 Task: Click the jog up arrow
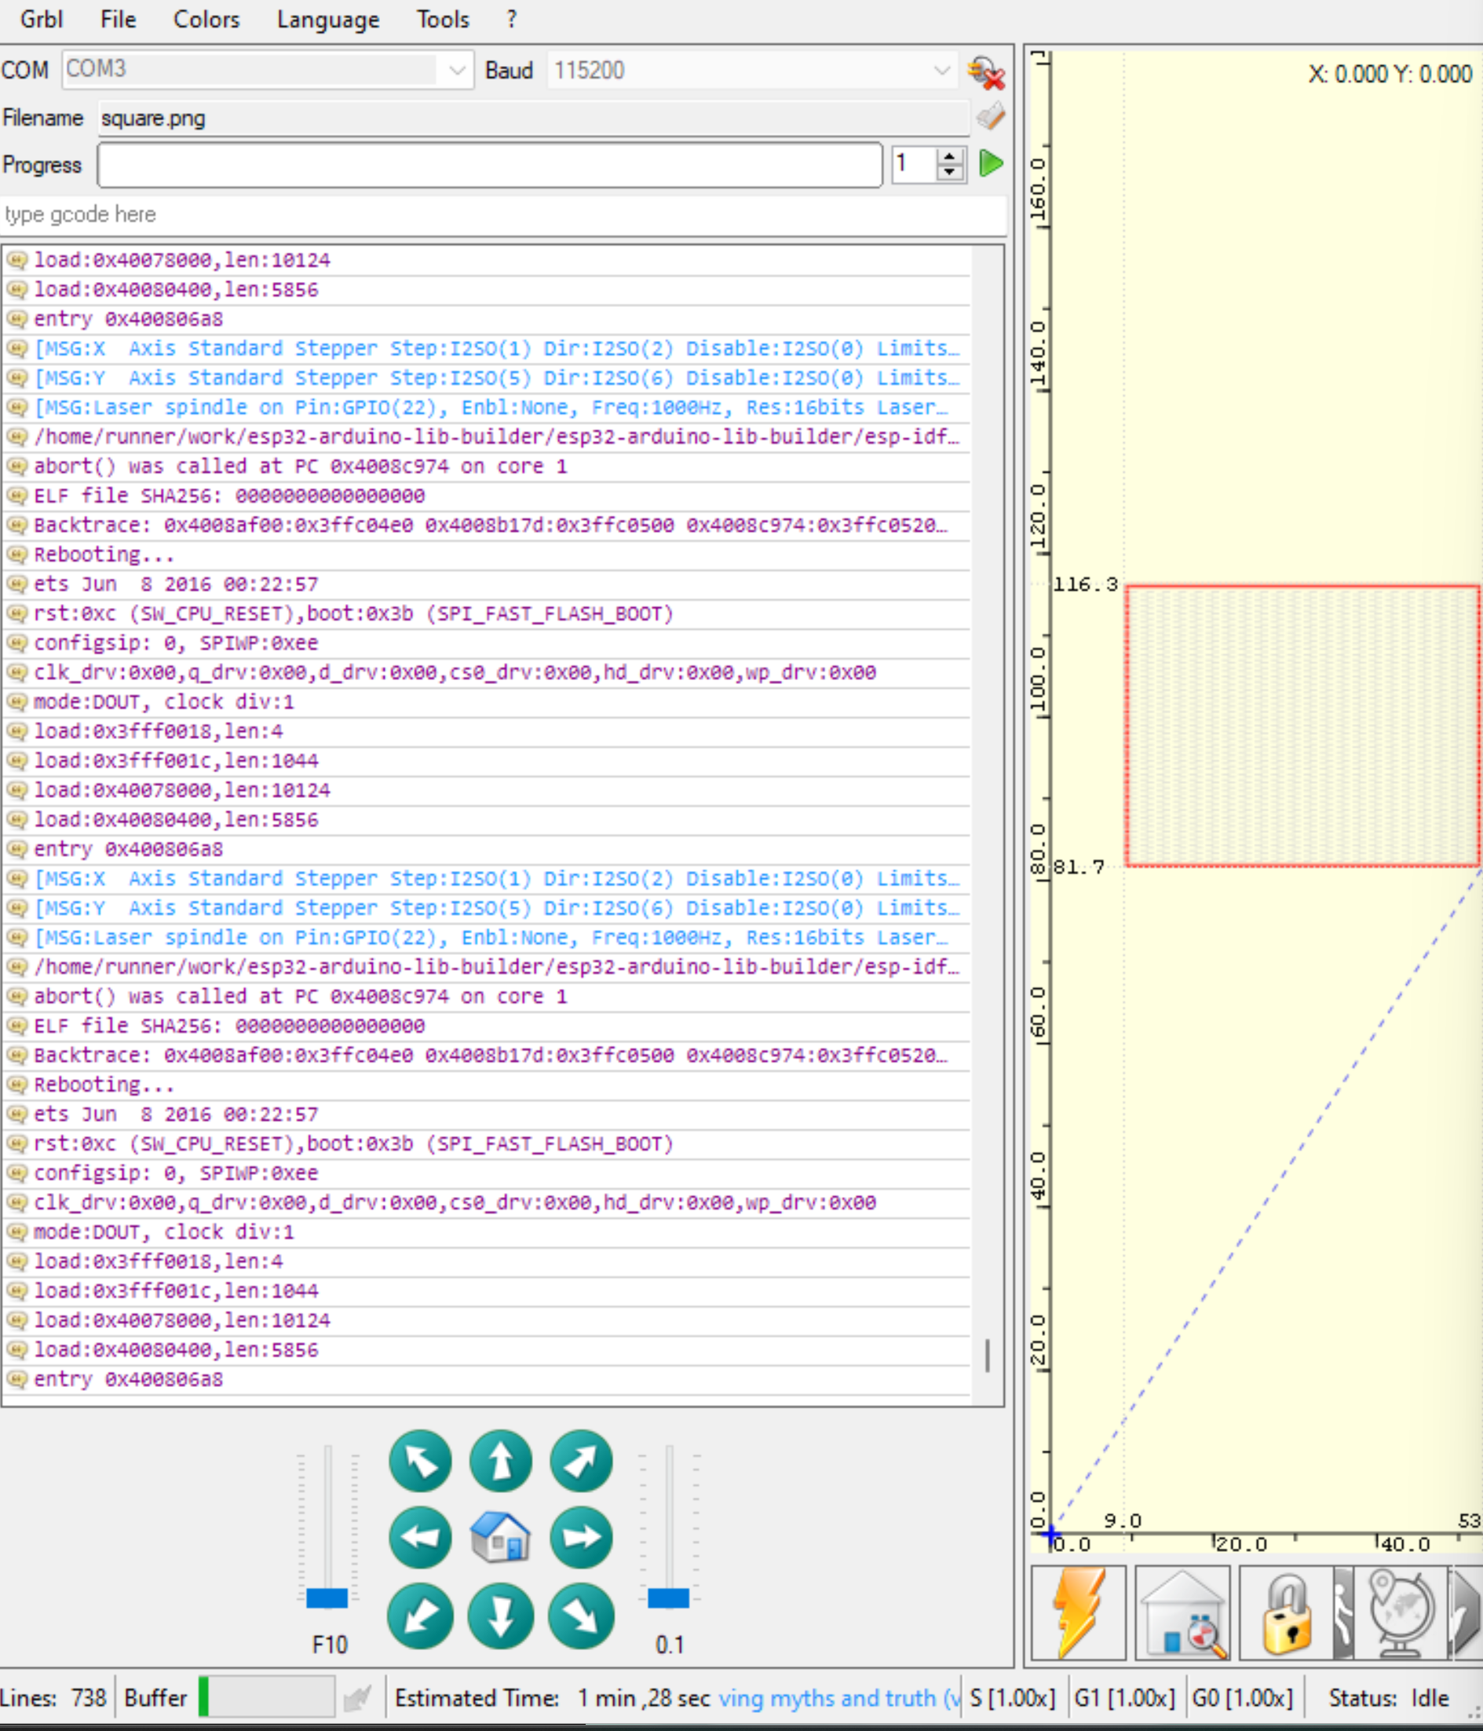tap(500, 1461)
